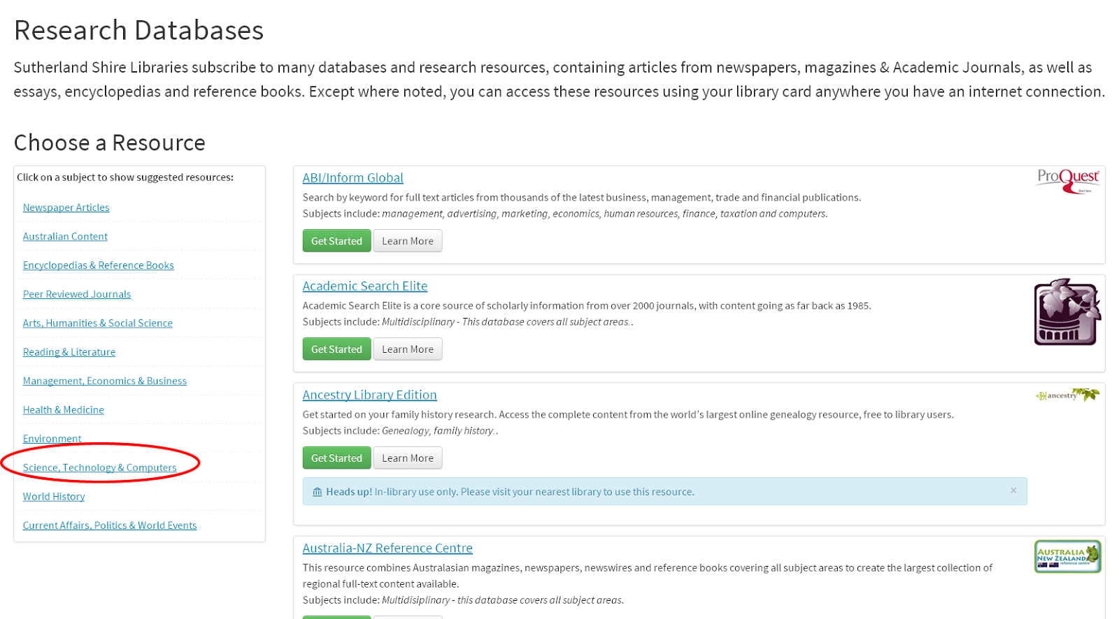Select the Environment subject link
Screen dimensions: 1119x619
click(x=52, y=439)
